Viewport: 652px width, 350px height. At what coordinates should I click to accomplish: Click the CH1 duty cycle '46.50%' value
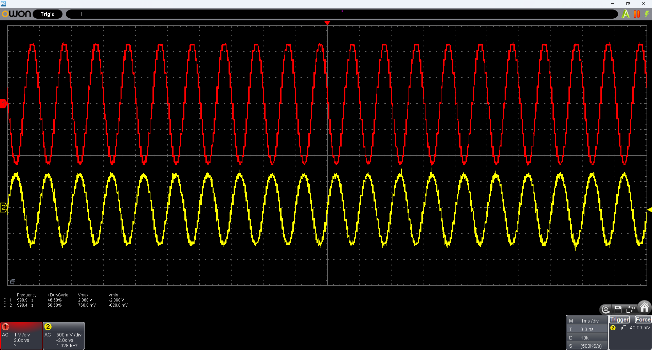(x=55, y=300)
